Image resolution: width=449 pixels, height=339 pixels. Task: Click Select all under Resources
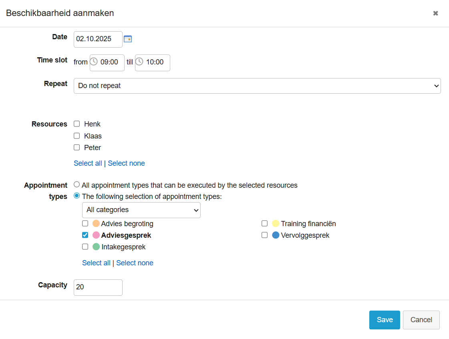(x=88, y=163)
